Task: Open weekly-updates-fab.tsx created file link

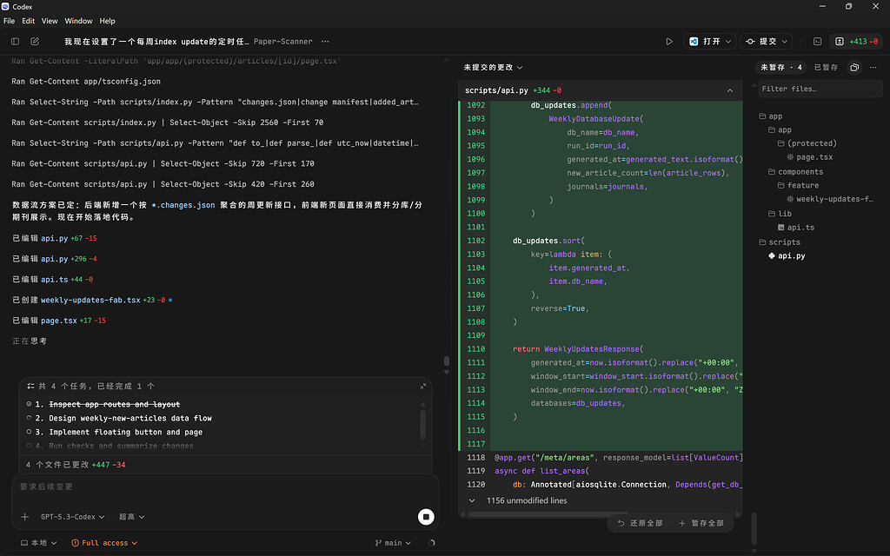Action: click(x=90, y=300)
